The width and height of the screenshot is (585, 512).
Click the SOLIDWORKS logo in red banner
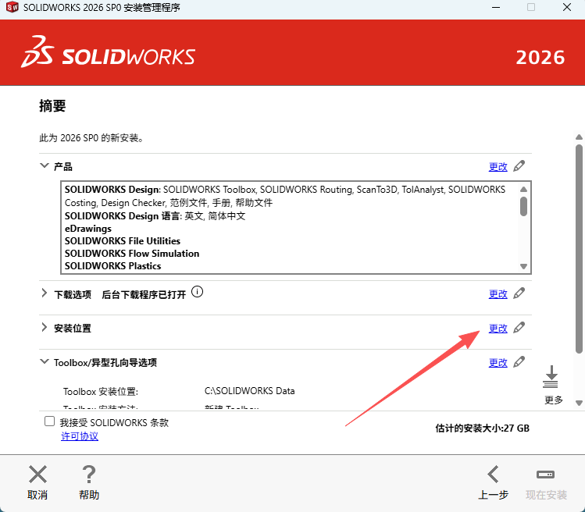109,52
